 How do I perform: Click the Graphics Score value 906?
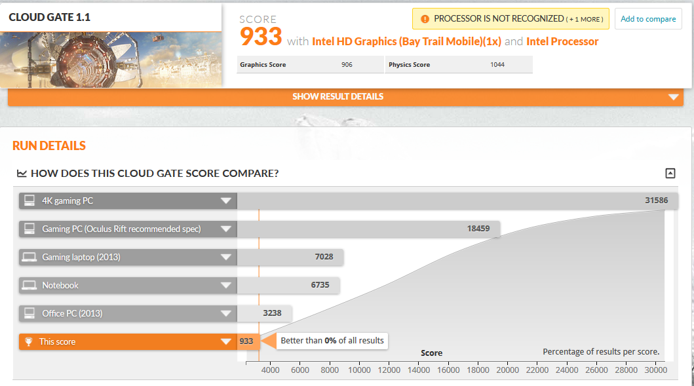pyautogui.click(x=347, y=65)
